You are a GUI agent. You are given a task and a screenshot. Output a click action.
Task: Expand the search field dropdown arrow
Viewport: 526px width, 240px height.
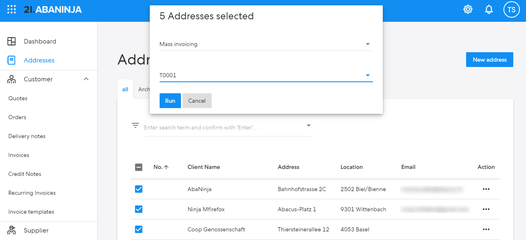tap(309, 126)
